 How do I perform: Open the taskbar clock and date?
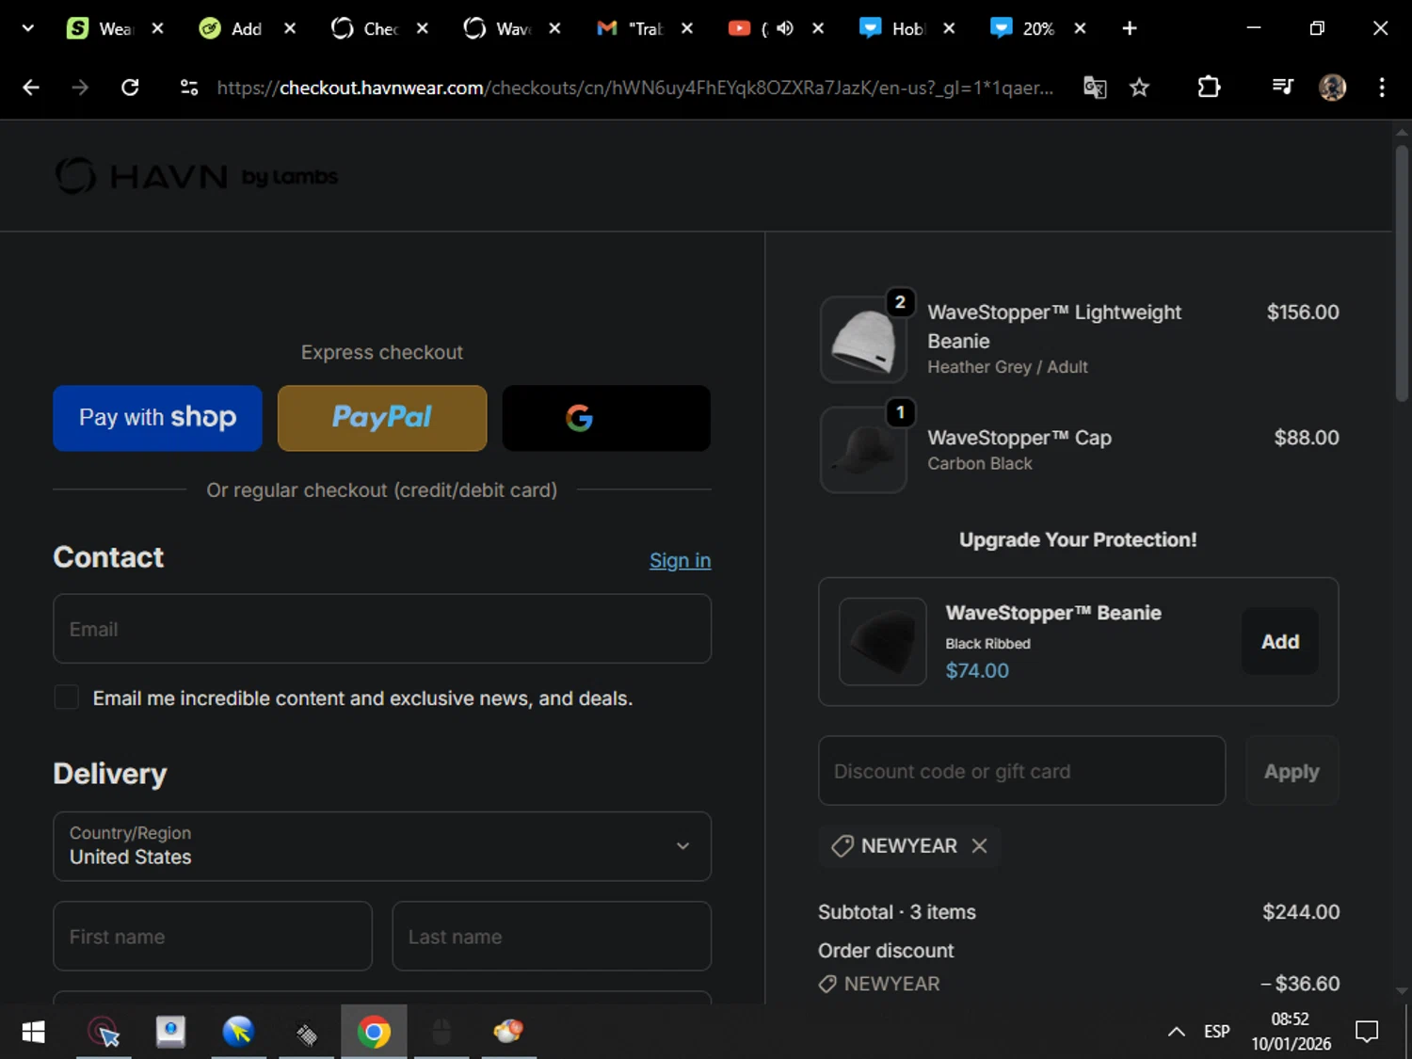pos(1291,1032)
